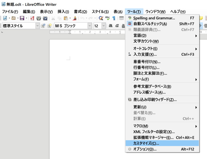Click the Italic formatting icon
This screenshot has width=207, height=159.
(117, 26)
